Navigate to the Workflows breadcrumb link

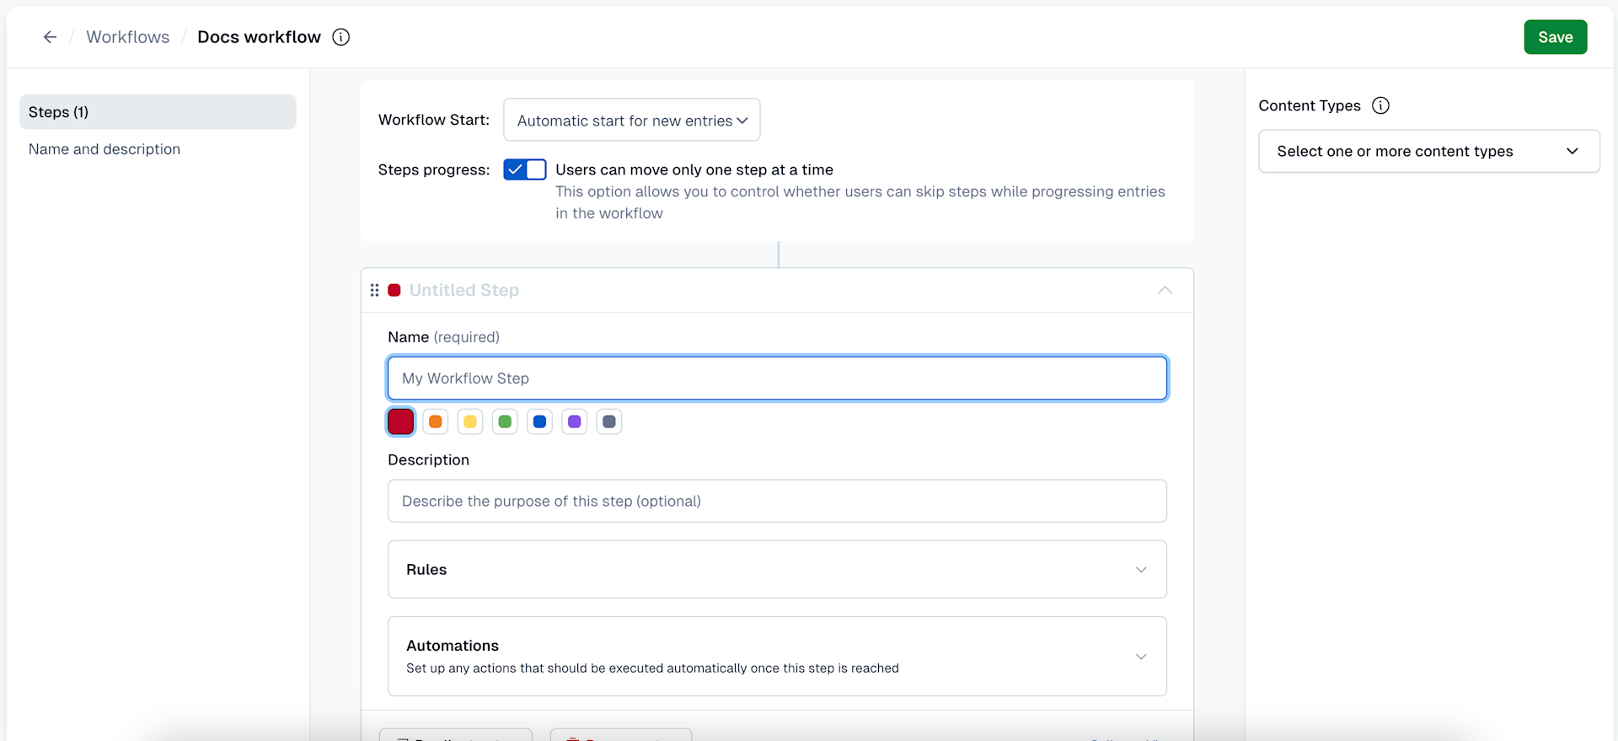[128, 37]
